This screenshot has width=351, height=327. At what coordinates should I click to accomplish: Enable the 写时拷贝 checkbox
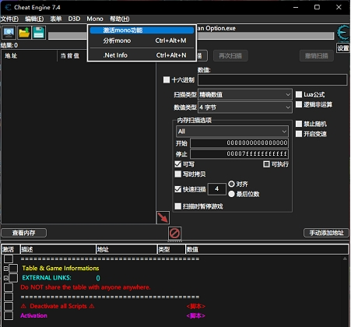click(178, 174)
